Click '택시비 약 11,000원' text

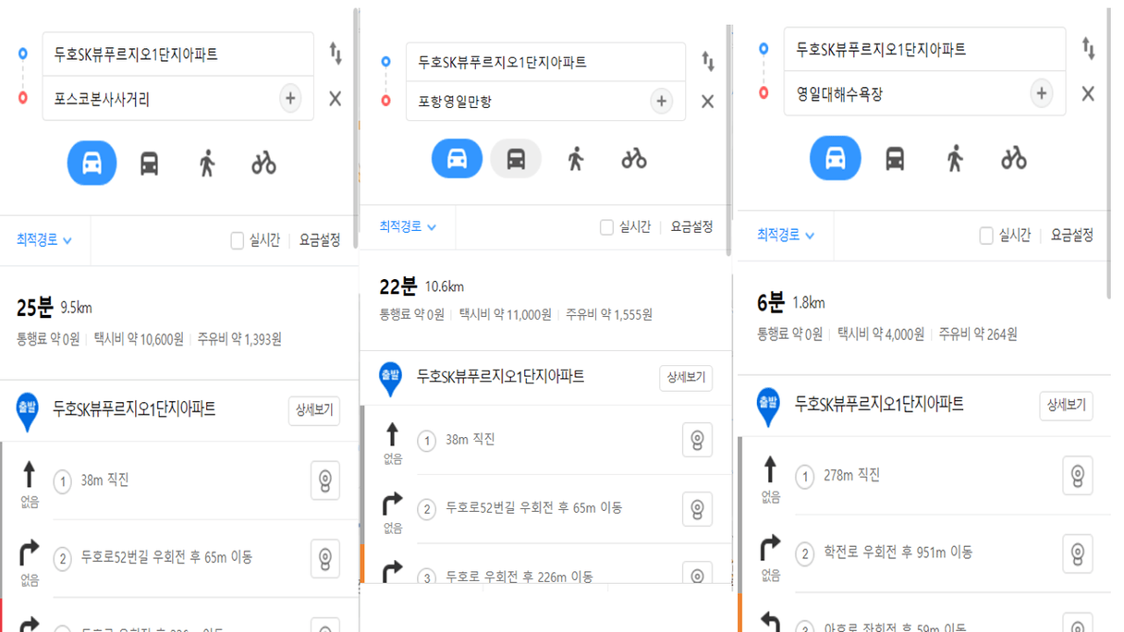tap(506, 315)
